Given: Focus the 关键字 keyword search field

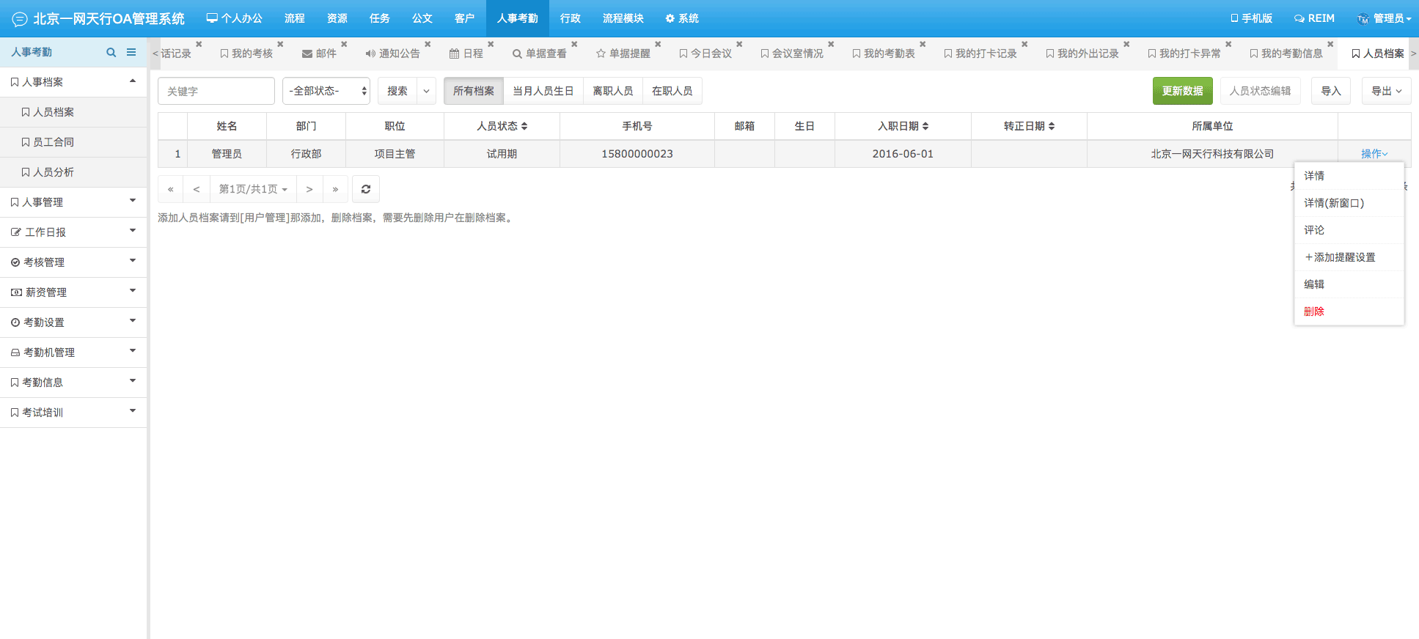Looking at the screenshot, I should point(216,91).
